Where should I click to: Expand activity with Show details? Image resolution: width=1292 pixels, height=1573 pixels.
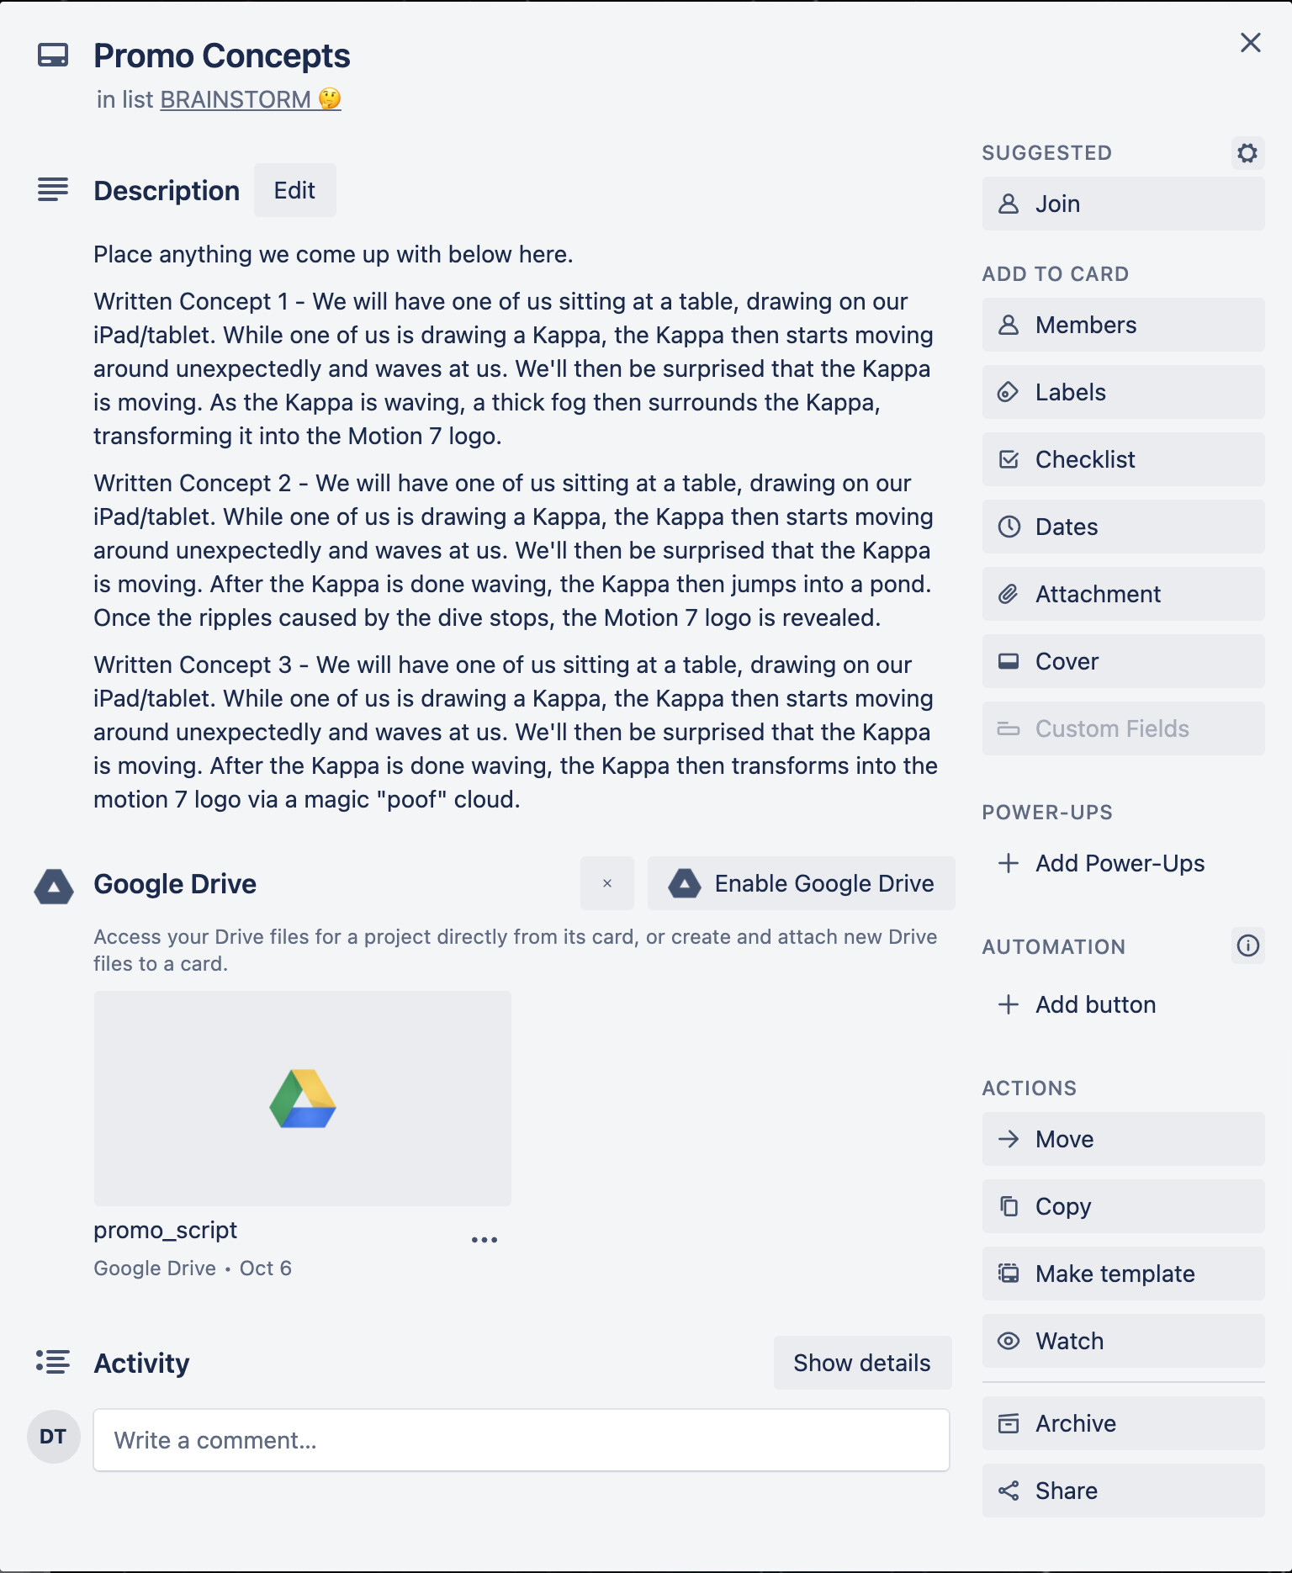click(x=861, y=1363)
